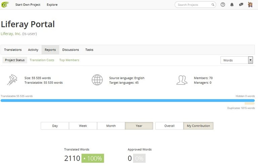Open Start Own Project menu item
Viewport: 258px width, 166px height.
[x=28, y=5]
